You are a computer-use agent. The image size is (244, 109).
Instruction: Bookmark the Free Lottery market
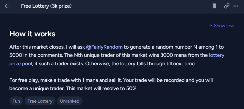214,6
